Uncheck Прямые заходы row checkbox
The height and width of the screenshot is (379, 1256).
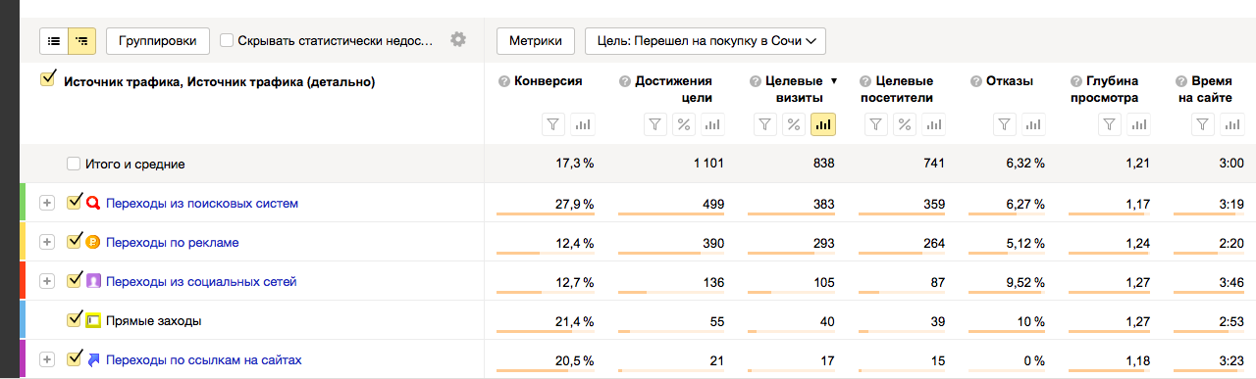74,320
